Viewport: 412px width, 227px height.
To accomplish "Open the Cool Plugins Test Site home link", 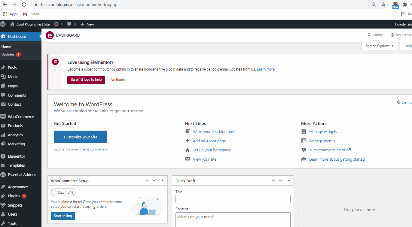I will pos(30,24).
